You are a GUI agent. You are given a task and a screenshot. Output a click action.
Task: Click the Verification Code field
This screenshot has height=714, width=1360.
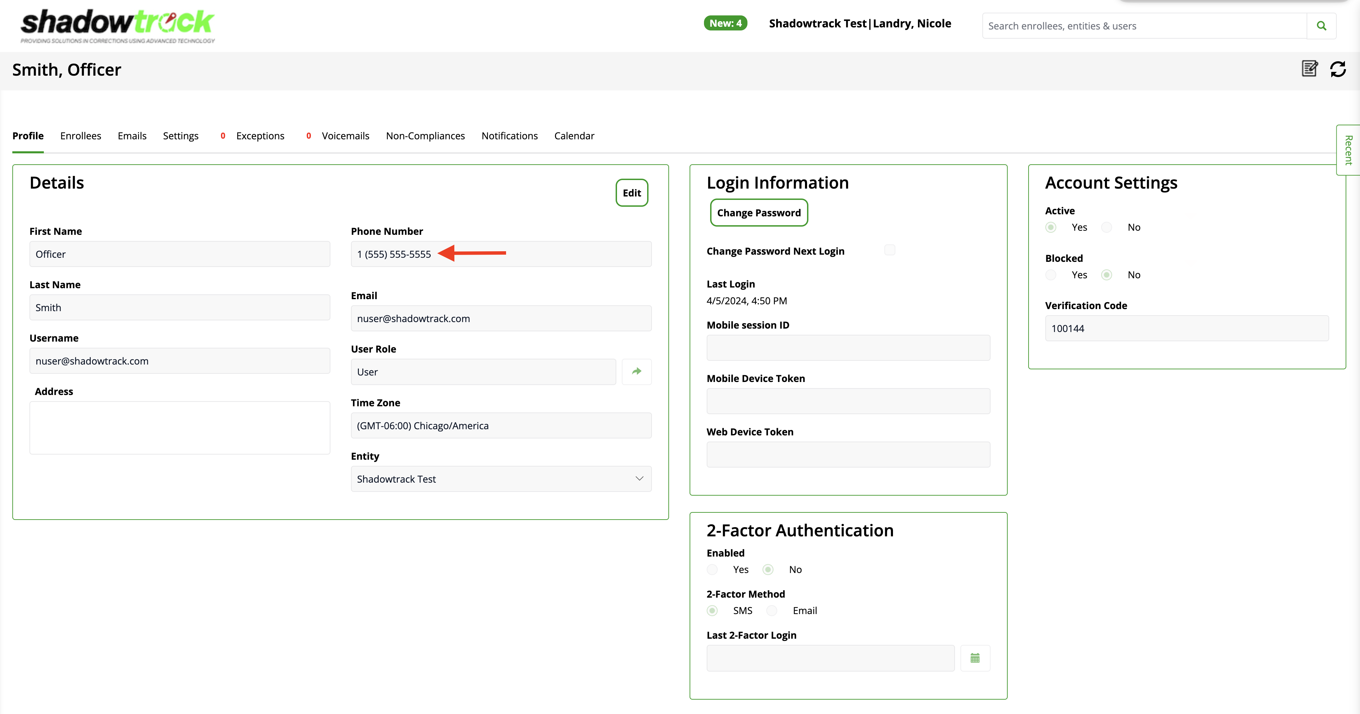coord(1186,328)
